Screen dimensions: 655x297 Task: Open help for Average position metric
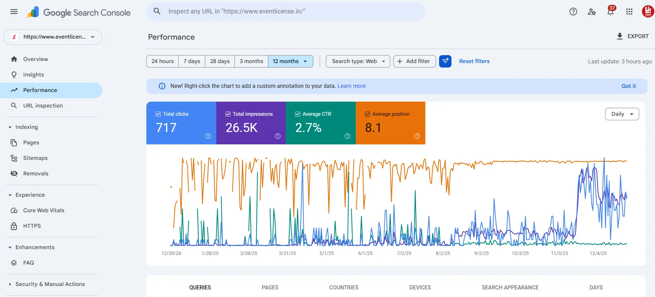417,136
